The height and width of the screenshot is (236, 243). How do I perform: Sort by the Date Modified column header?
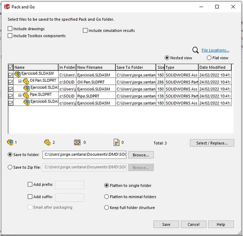[215, 67]
